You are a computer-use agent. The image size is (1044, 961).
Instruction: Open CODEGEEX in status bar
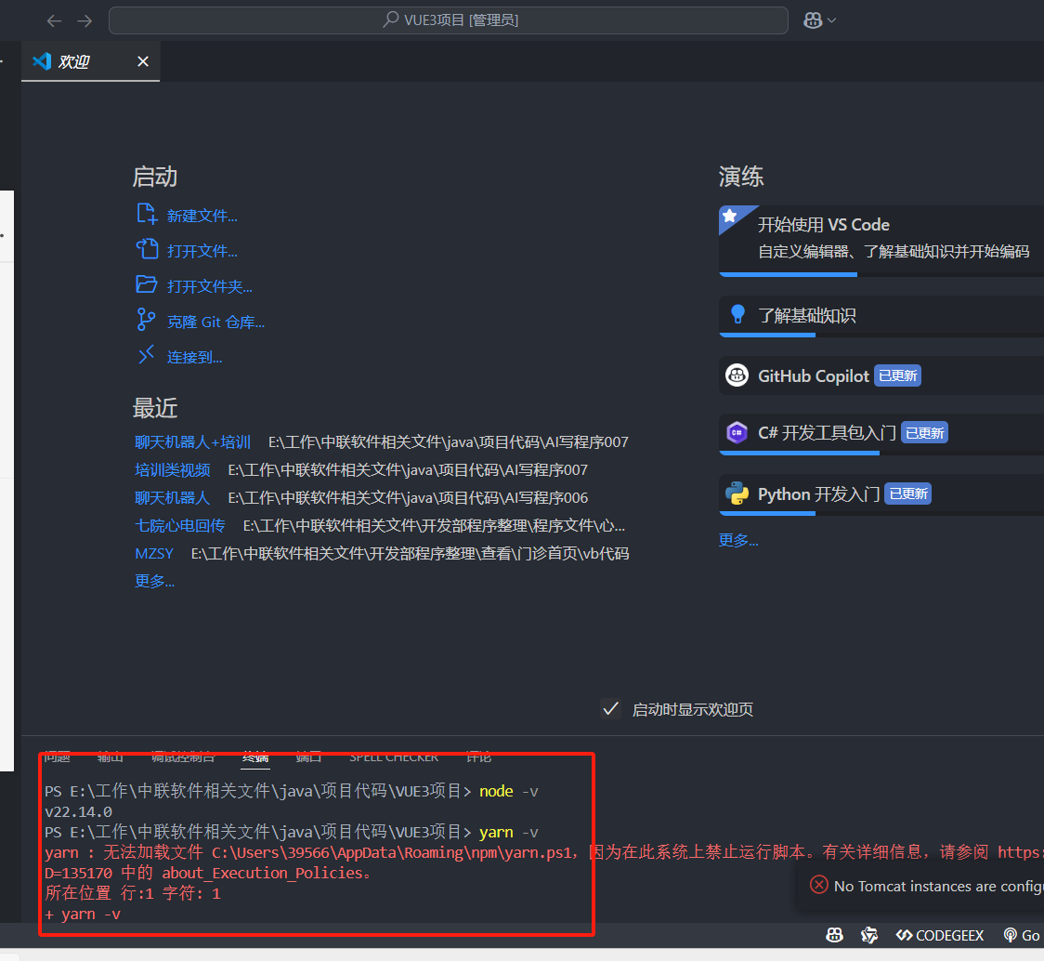pos(939,935)
